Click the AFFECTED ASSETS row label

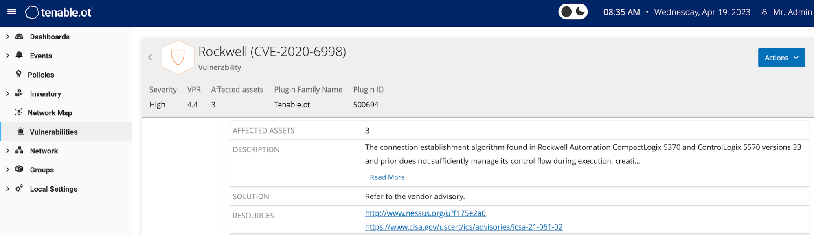[263, 131]
